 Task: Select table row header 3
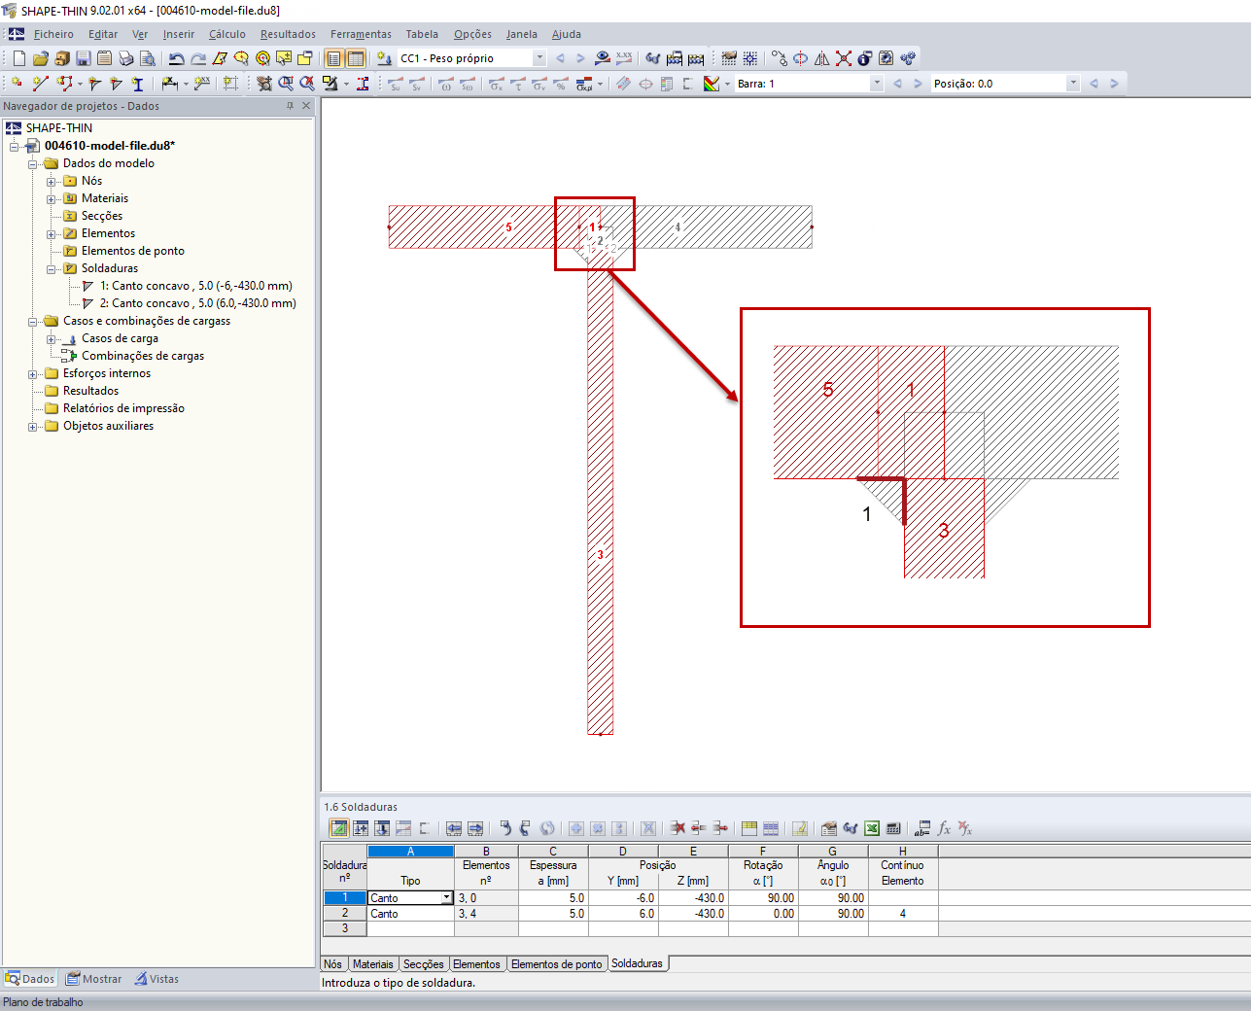[345, 928]
